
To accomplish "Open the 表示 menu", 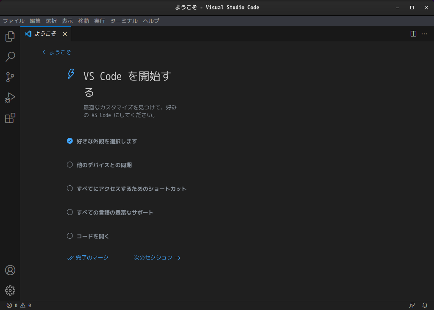I will point(67,21).
